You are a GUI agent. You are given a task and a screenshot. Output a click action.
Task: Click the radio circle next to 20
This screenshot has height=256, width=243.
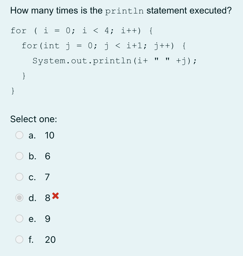(19, 239)
